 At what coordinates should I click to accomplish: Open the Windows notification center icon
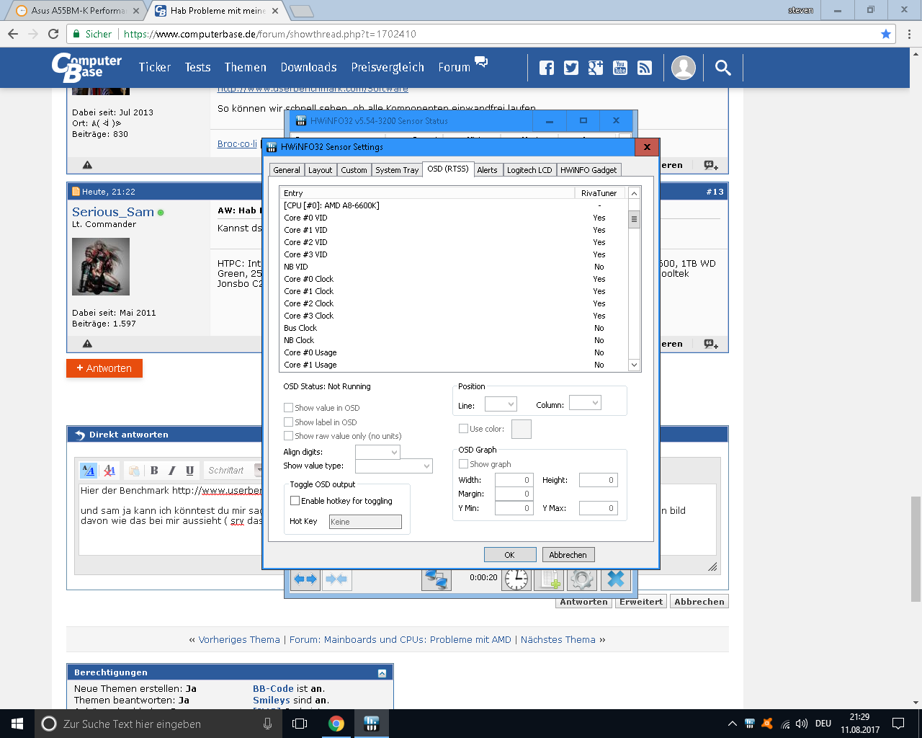898,724
